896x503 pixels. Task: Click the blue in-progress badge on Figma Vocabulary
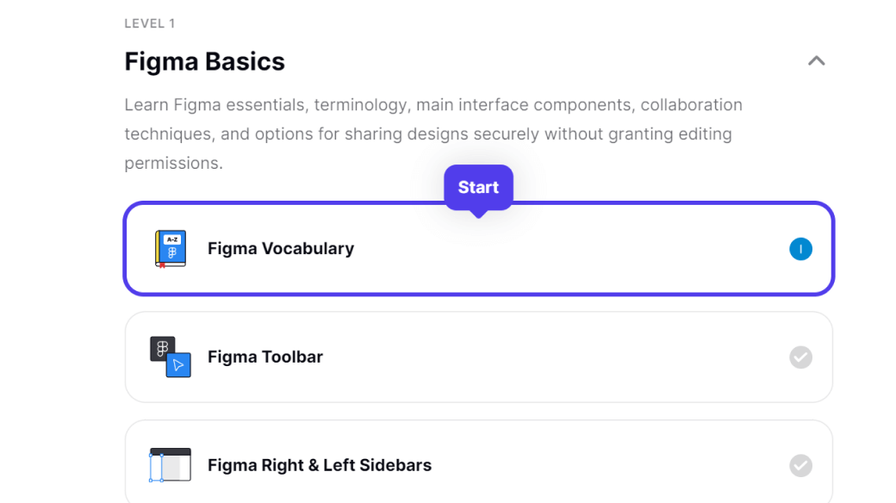(800, 249)
